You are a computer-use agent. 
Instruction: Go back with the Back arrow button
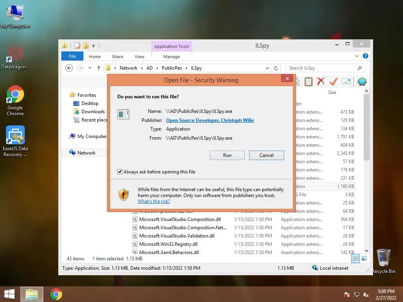point(69,68)
